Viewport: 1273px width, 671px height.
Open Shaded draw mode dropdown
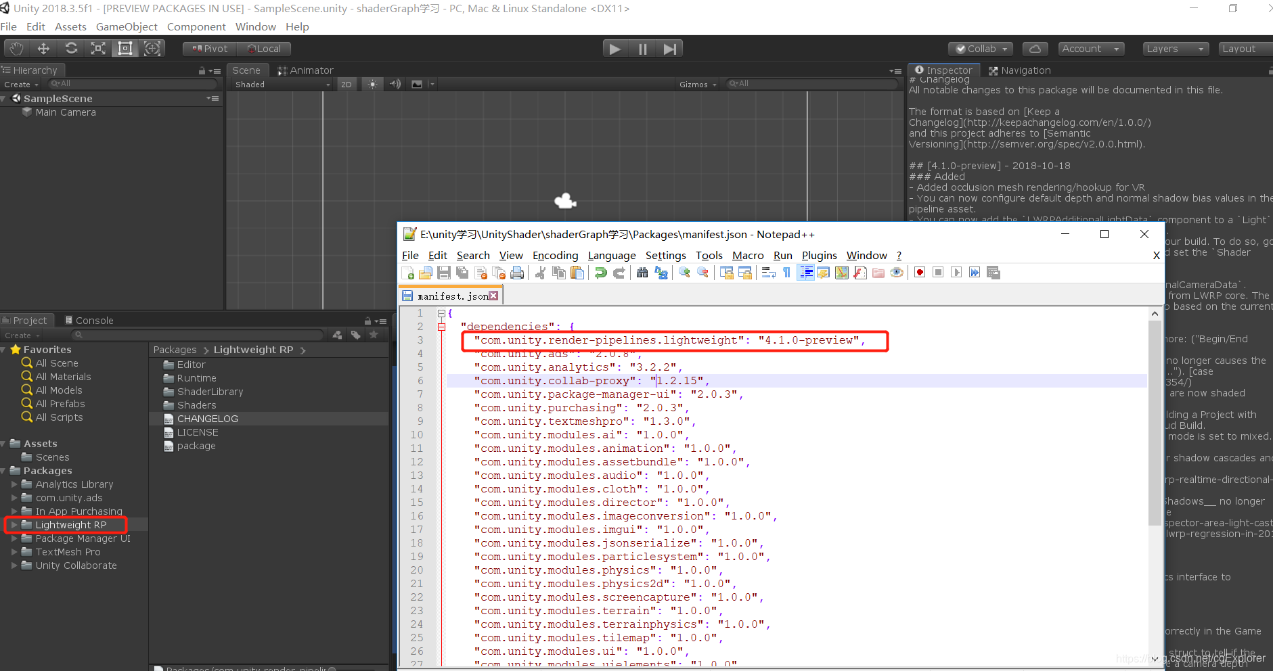coord(282,85)
